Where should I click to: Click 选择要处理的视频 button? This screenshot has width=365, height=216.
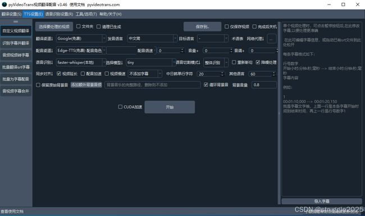[54, 26]
